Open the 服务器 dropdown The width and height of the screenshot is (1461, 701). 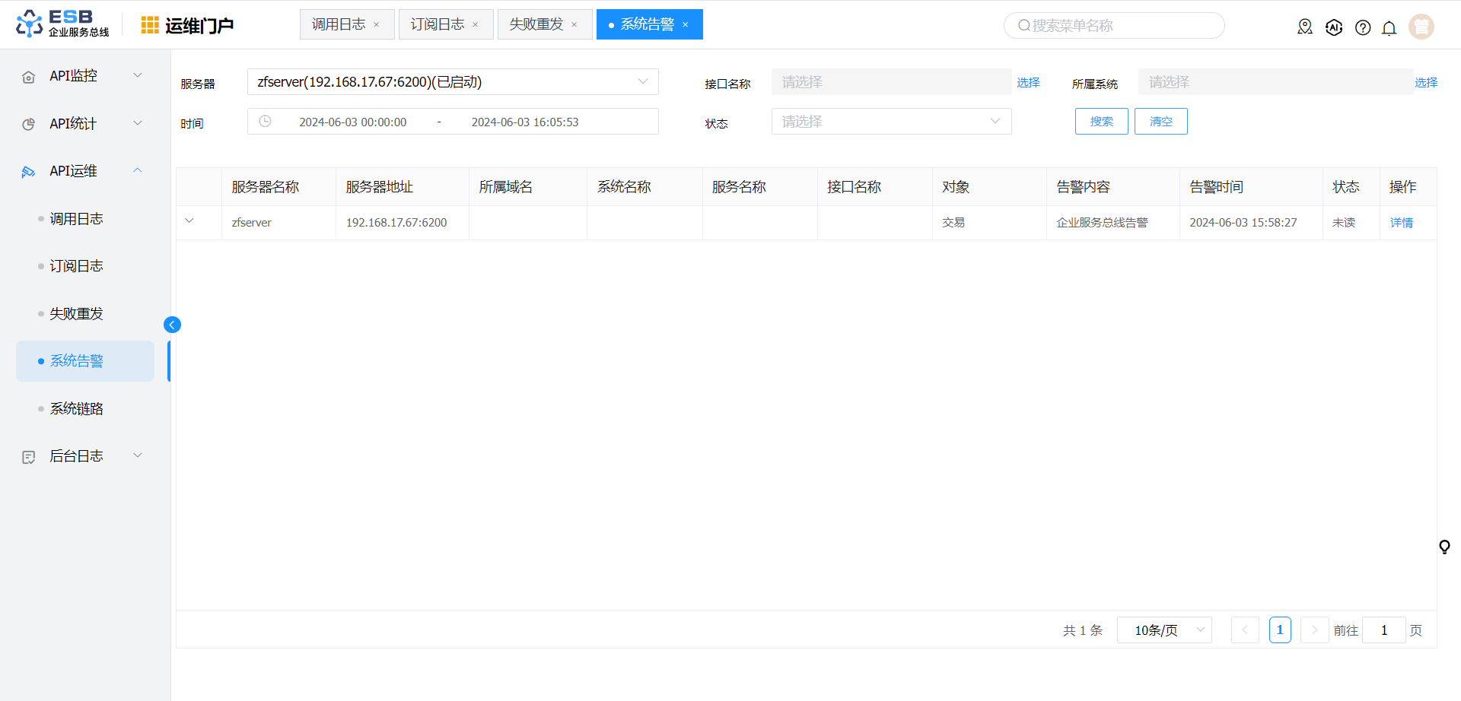point(453,82)
